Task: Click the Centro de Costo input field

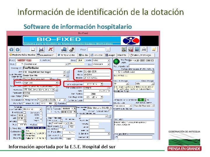Action: (x=93, y=100)
